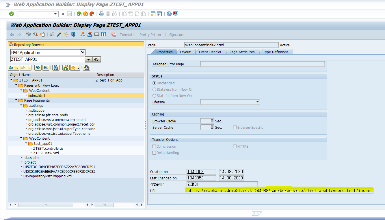This screenshot has width=385, height=220.
Task: Click the Generate Shortcut icon
Action: tap(159, 14)
